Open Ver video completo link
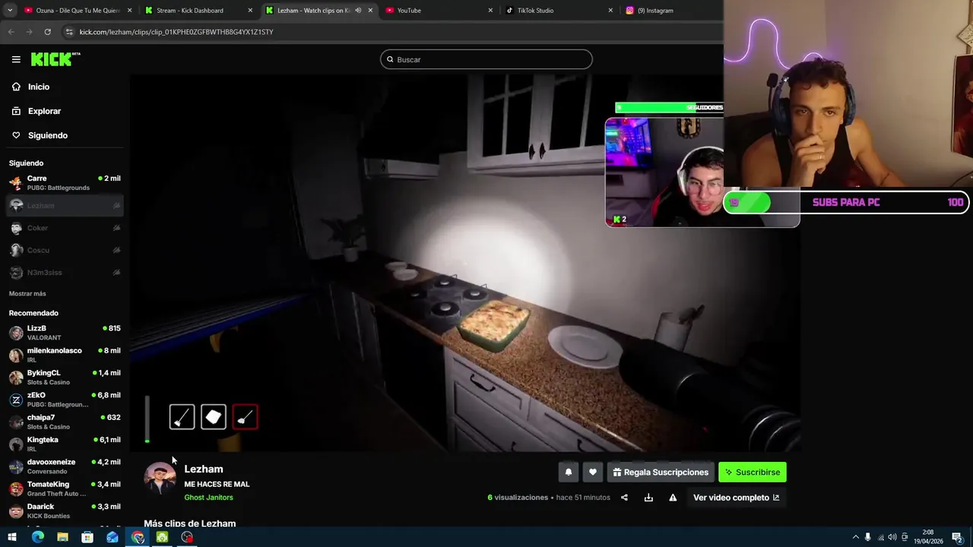The image size is (973, 547). [x=736, y=498]
